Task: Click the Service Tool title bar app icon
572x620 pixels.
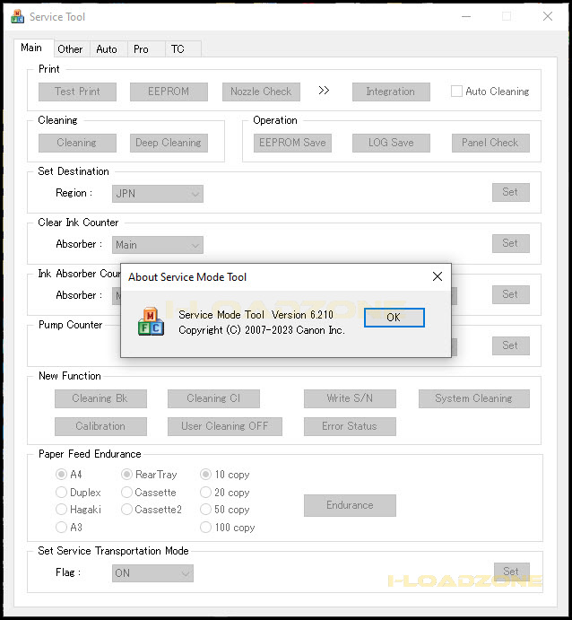Action: (x=16, y=16)
